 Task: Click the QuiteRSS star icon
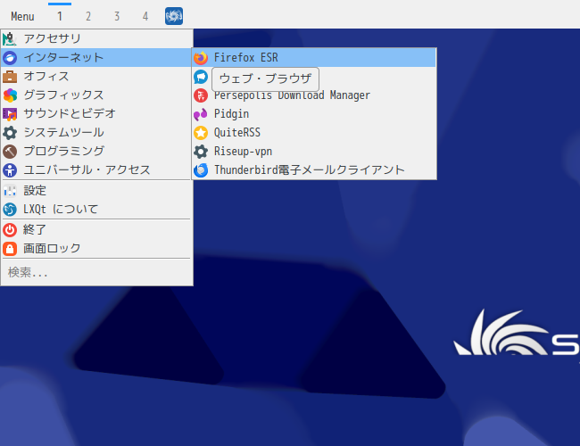pyautogui.click(x=201, y=133)
